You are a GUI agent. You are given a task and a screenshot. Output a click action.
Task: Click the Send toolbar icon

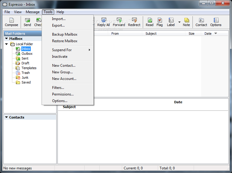coord(27,22)
